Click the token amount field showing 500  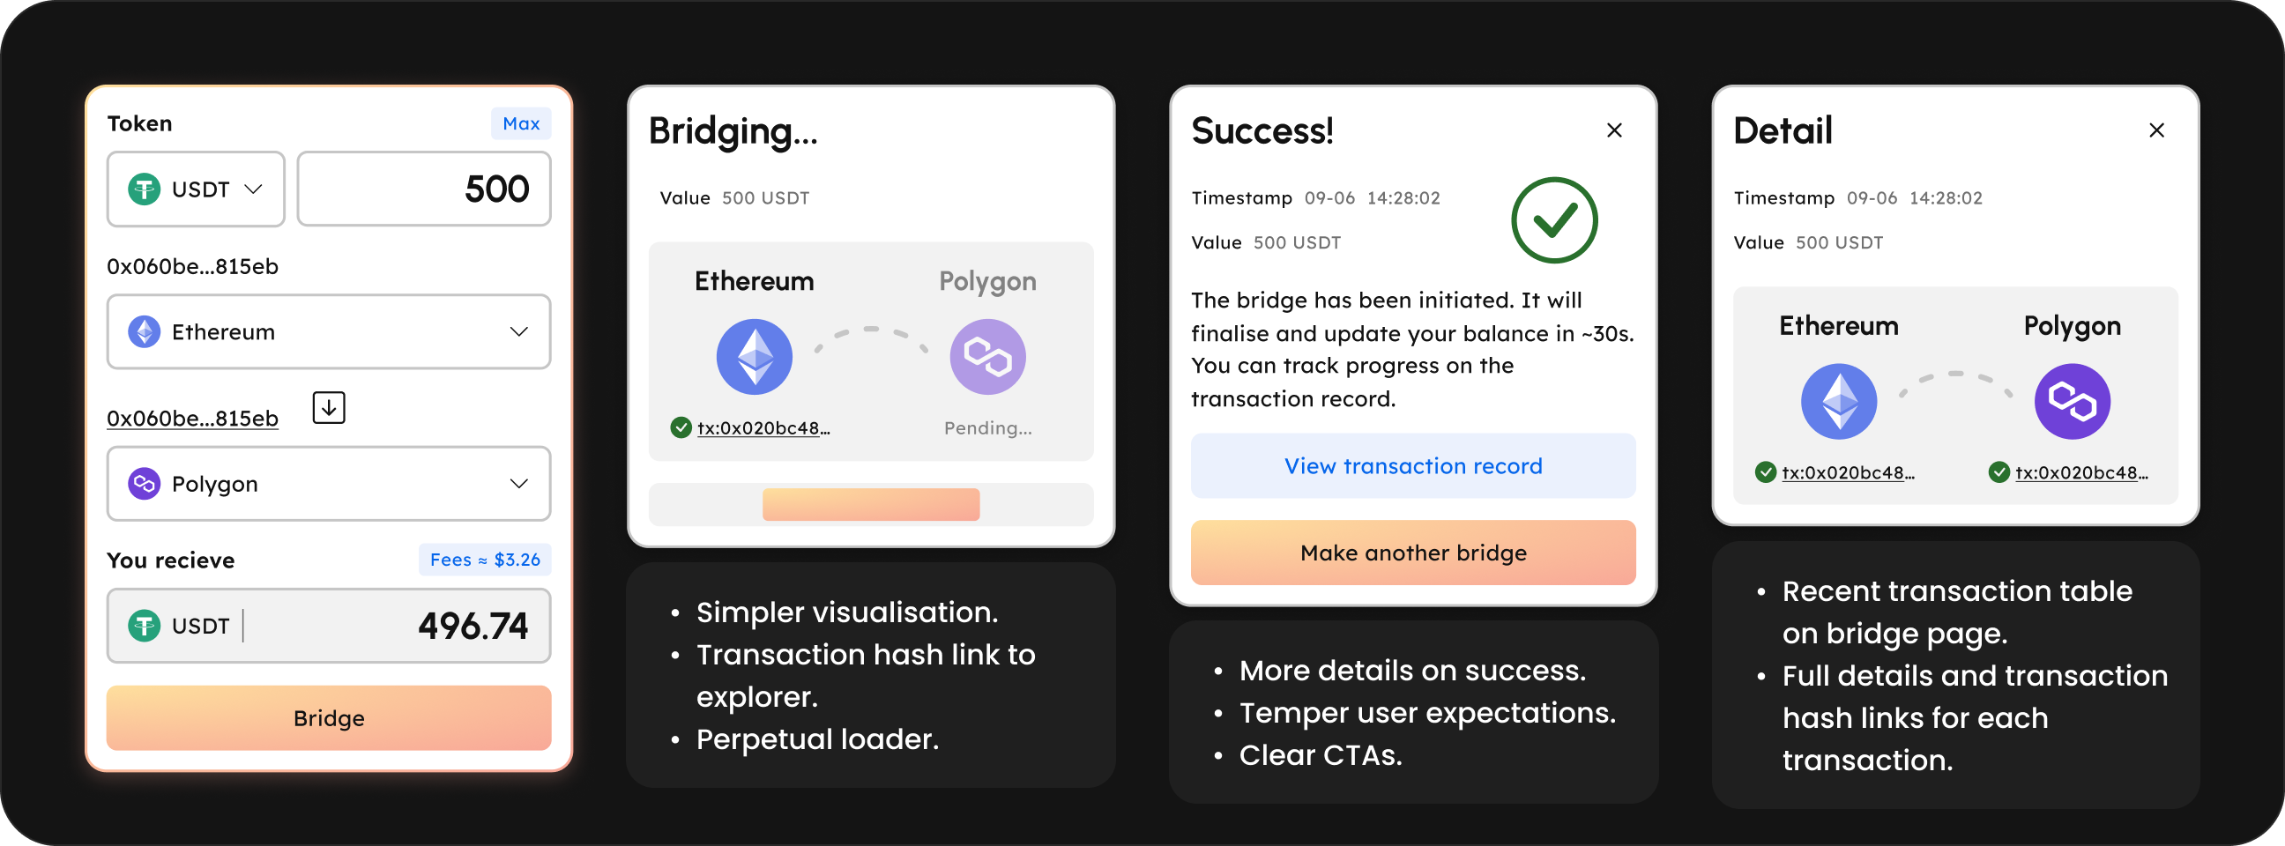tap(423, 189)
